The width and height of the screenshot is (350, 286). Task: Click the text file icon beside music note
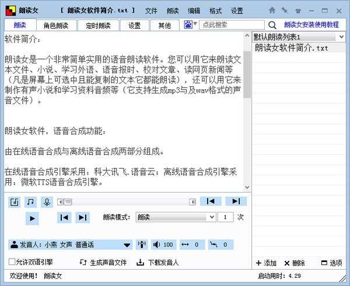point(15,201)
